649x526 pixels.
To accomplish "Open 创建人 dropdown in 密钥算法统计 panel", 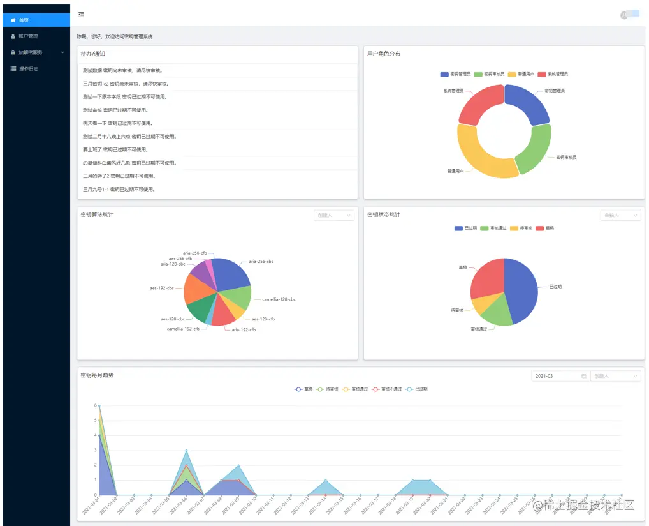I will [333, 215].
